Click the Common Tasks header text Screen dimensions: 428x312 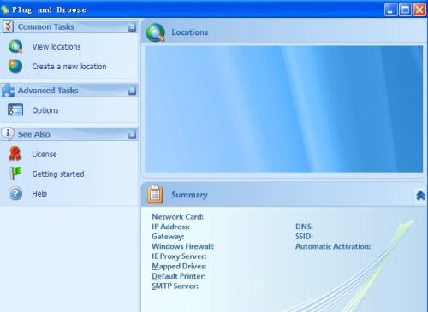(x=46, y=26)
